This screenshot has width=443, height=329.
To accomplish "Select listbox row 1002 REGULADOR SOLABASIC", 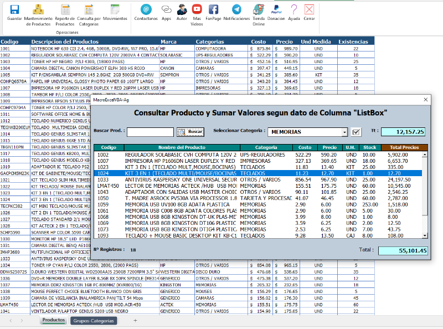I will (x=258, y=155).
